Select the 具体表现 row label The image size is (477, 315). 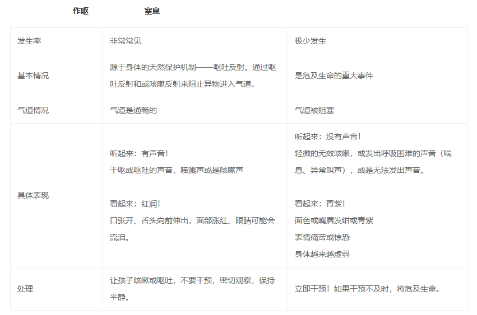coord(33,195)
